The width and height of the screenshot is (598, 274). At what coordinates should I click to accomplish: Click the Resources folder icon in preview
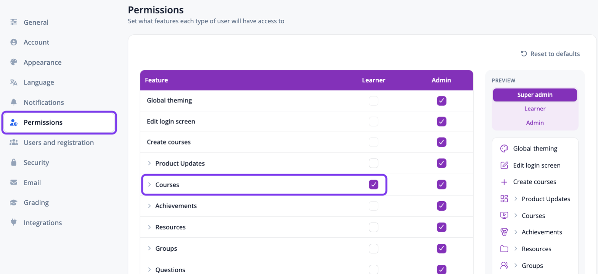click(x=504, y=249)
